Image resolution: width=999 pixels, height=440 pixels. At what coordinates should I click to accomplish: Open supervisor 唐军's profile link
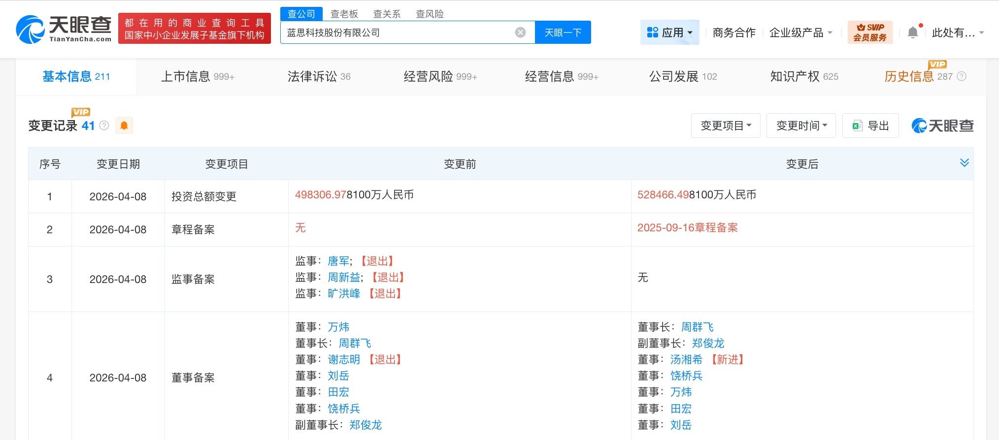point(338,261)
